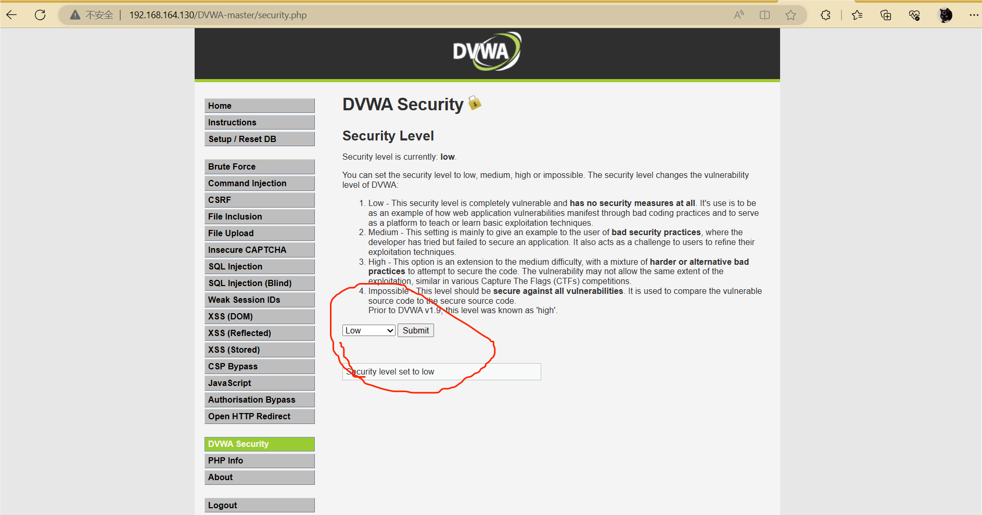982x515 pixels.
Task: Go to Home in sidebar
Action: pyautogui.click(x=260, y=106)
